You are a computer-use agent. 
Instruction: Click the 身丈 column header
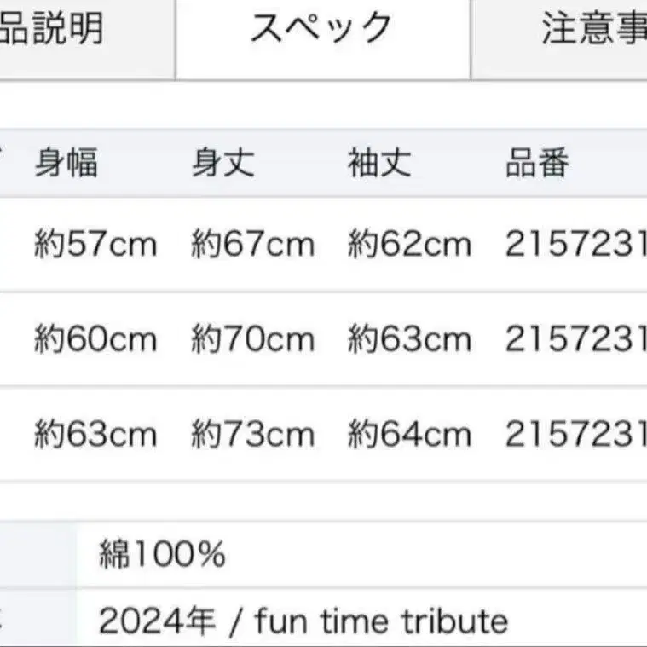coord(222,161)
